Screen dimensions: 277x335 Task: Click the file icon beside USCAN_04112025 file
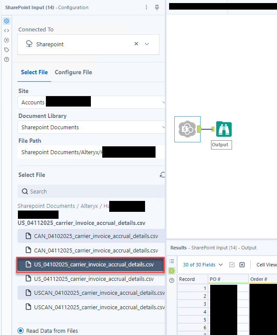tap(28, 307)
